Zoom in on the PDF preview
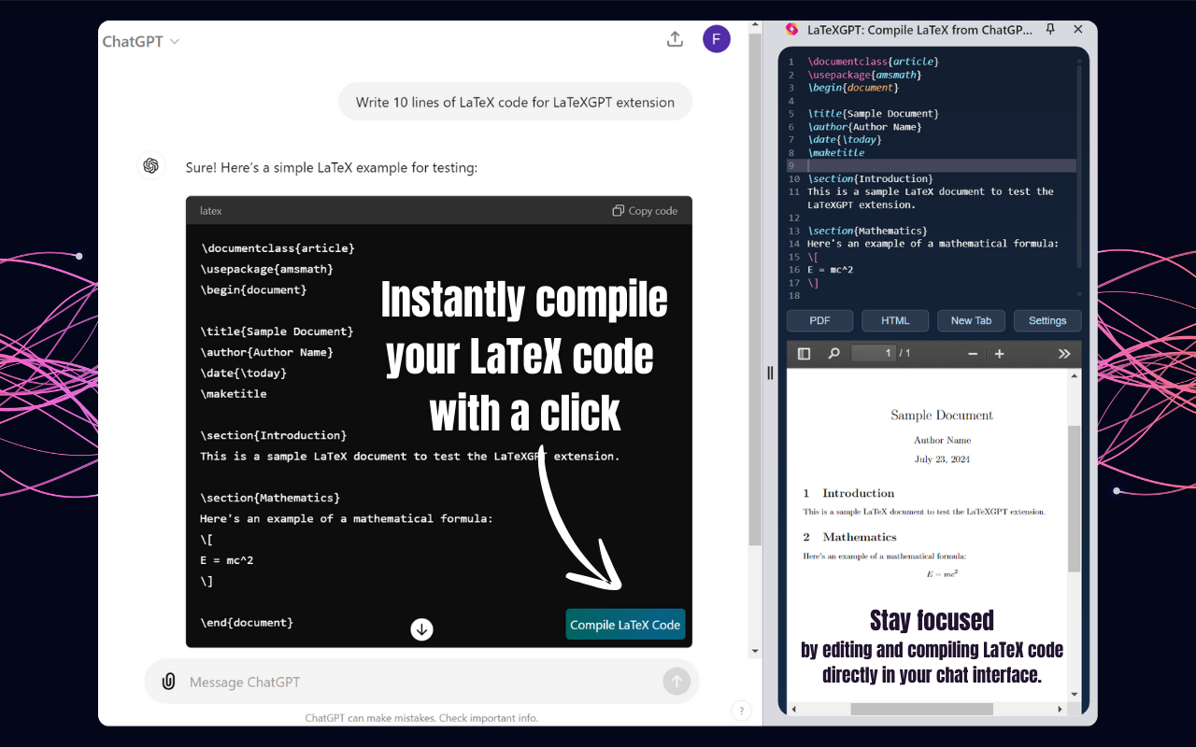Viewport: 1196px width, 747px height. pyautogui.click(x=999, y=354)
